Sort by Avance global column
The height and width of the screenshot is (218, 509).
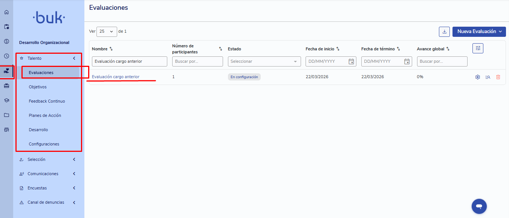pos(448,49)
